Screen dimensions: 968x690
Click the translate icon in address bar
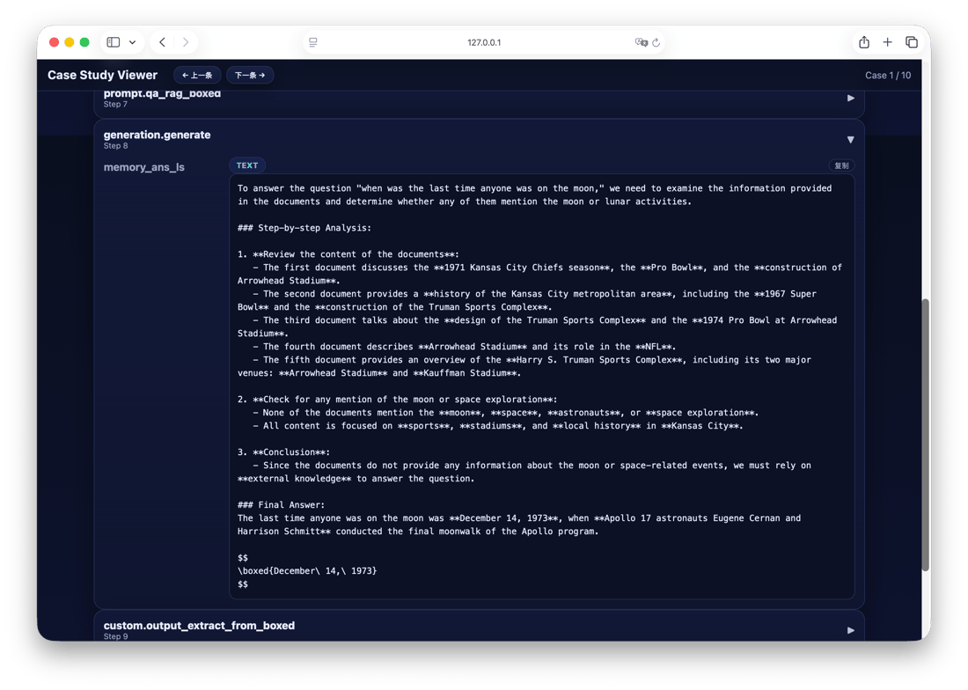641,42
